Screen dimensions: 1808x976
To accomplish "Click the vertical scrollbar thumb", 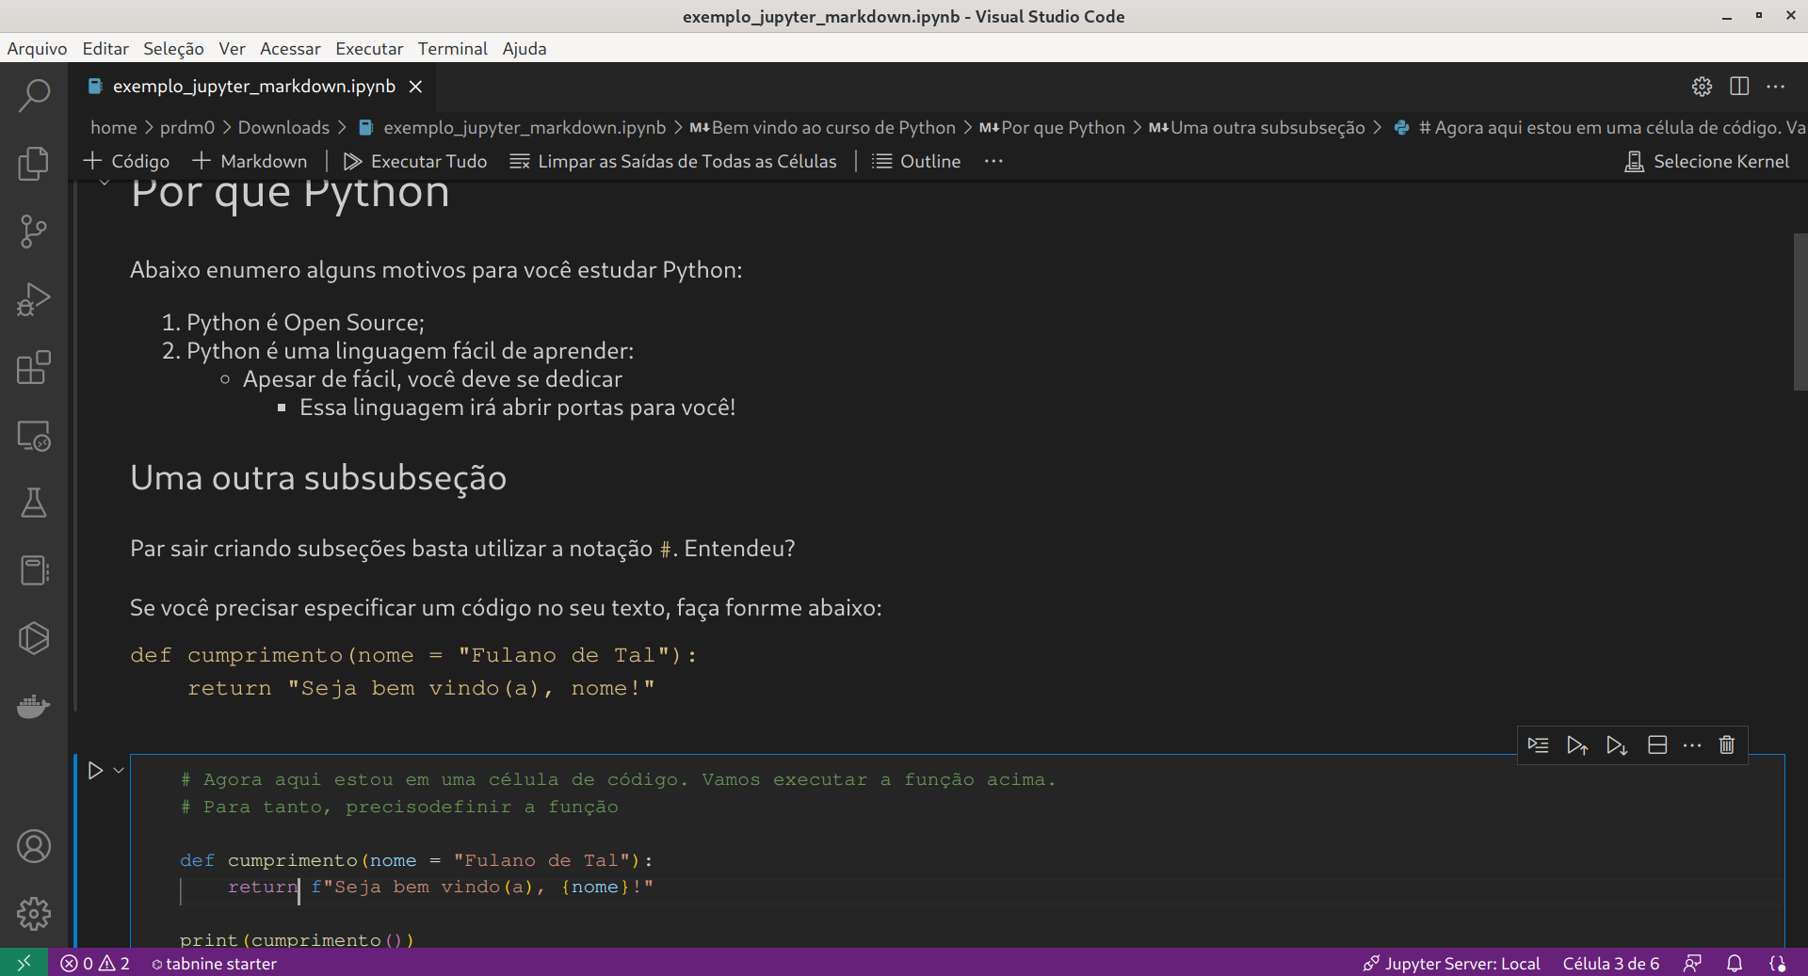I will point(1800,311).
